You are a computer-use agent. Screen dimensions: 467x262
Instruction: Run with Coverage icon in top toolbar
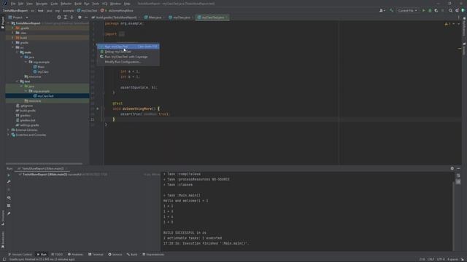click(436, 10)
